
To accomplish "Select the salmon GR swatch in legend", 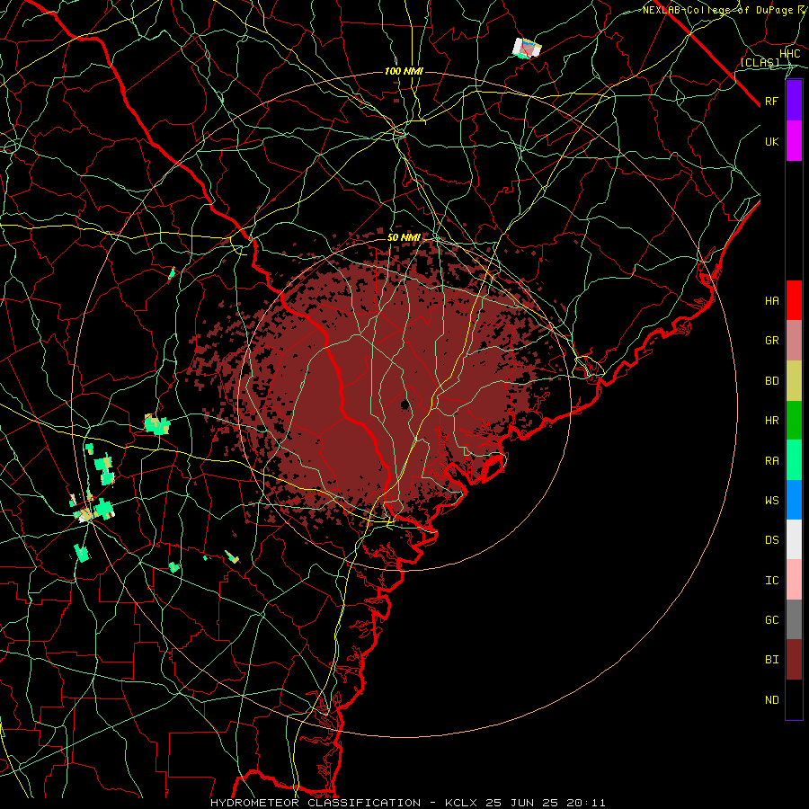I will pyautogui.click(x=794, y=341).
